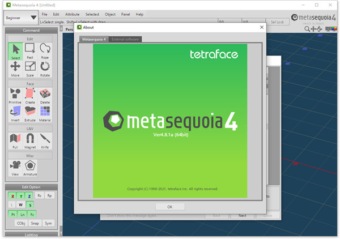The image size is (340, 239).
Task: Open the Attribute menu
Action: (72, 14)
